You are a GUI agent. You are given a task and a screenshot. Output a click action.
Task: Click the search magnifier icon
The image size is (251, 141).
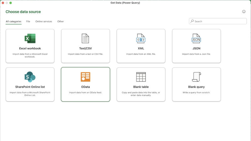(192, 21)
